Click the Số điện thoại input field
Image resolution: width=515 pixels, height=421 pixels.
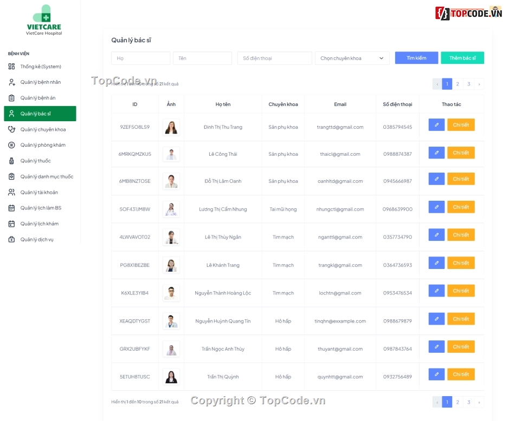coord(274,57)
